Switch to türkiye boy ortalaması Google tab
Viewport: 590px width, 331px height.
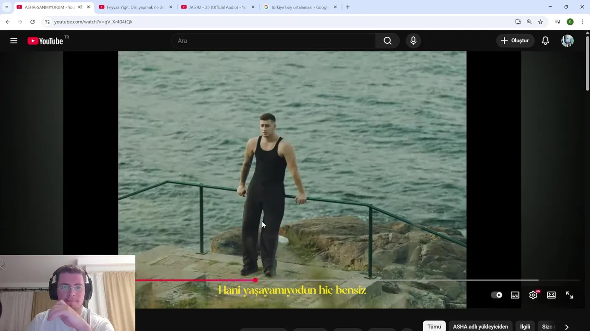pyautogui.click(x=300, y=7)
